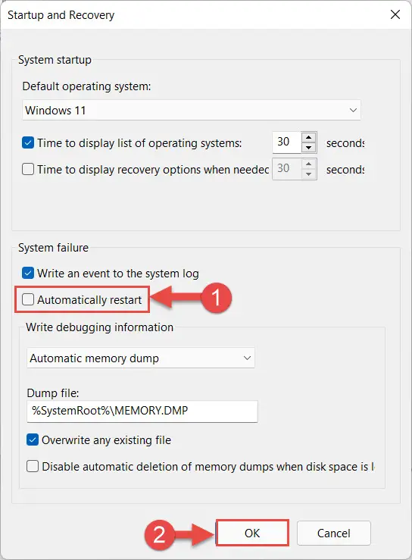
Task: Check the Automatically restart checkbox
Action: pos(28,299)
